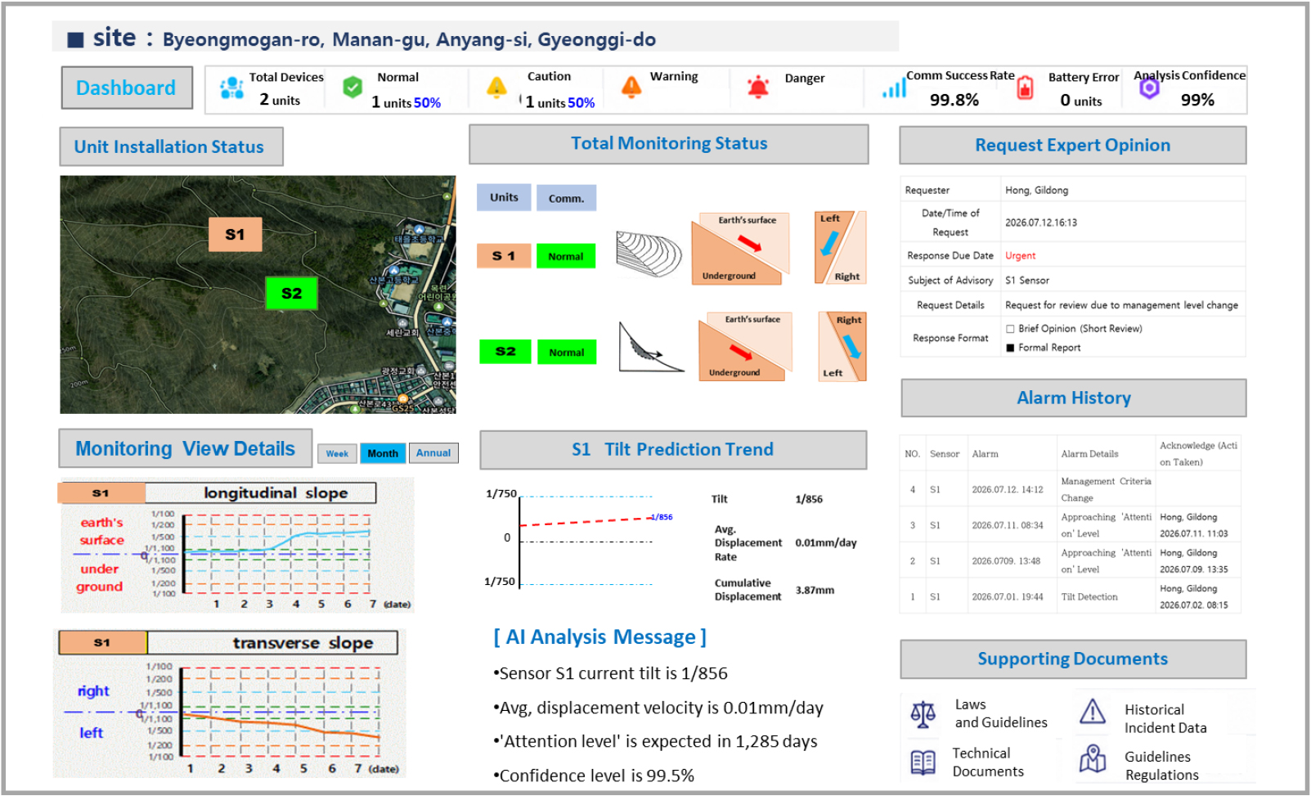The height and width of the screenshot is (796, 1311).
Task: Click alarm row 4 timestamp 2026.07.12. 14:12
Action: [1008, 490]
